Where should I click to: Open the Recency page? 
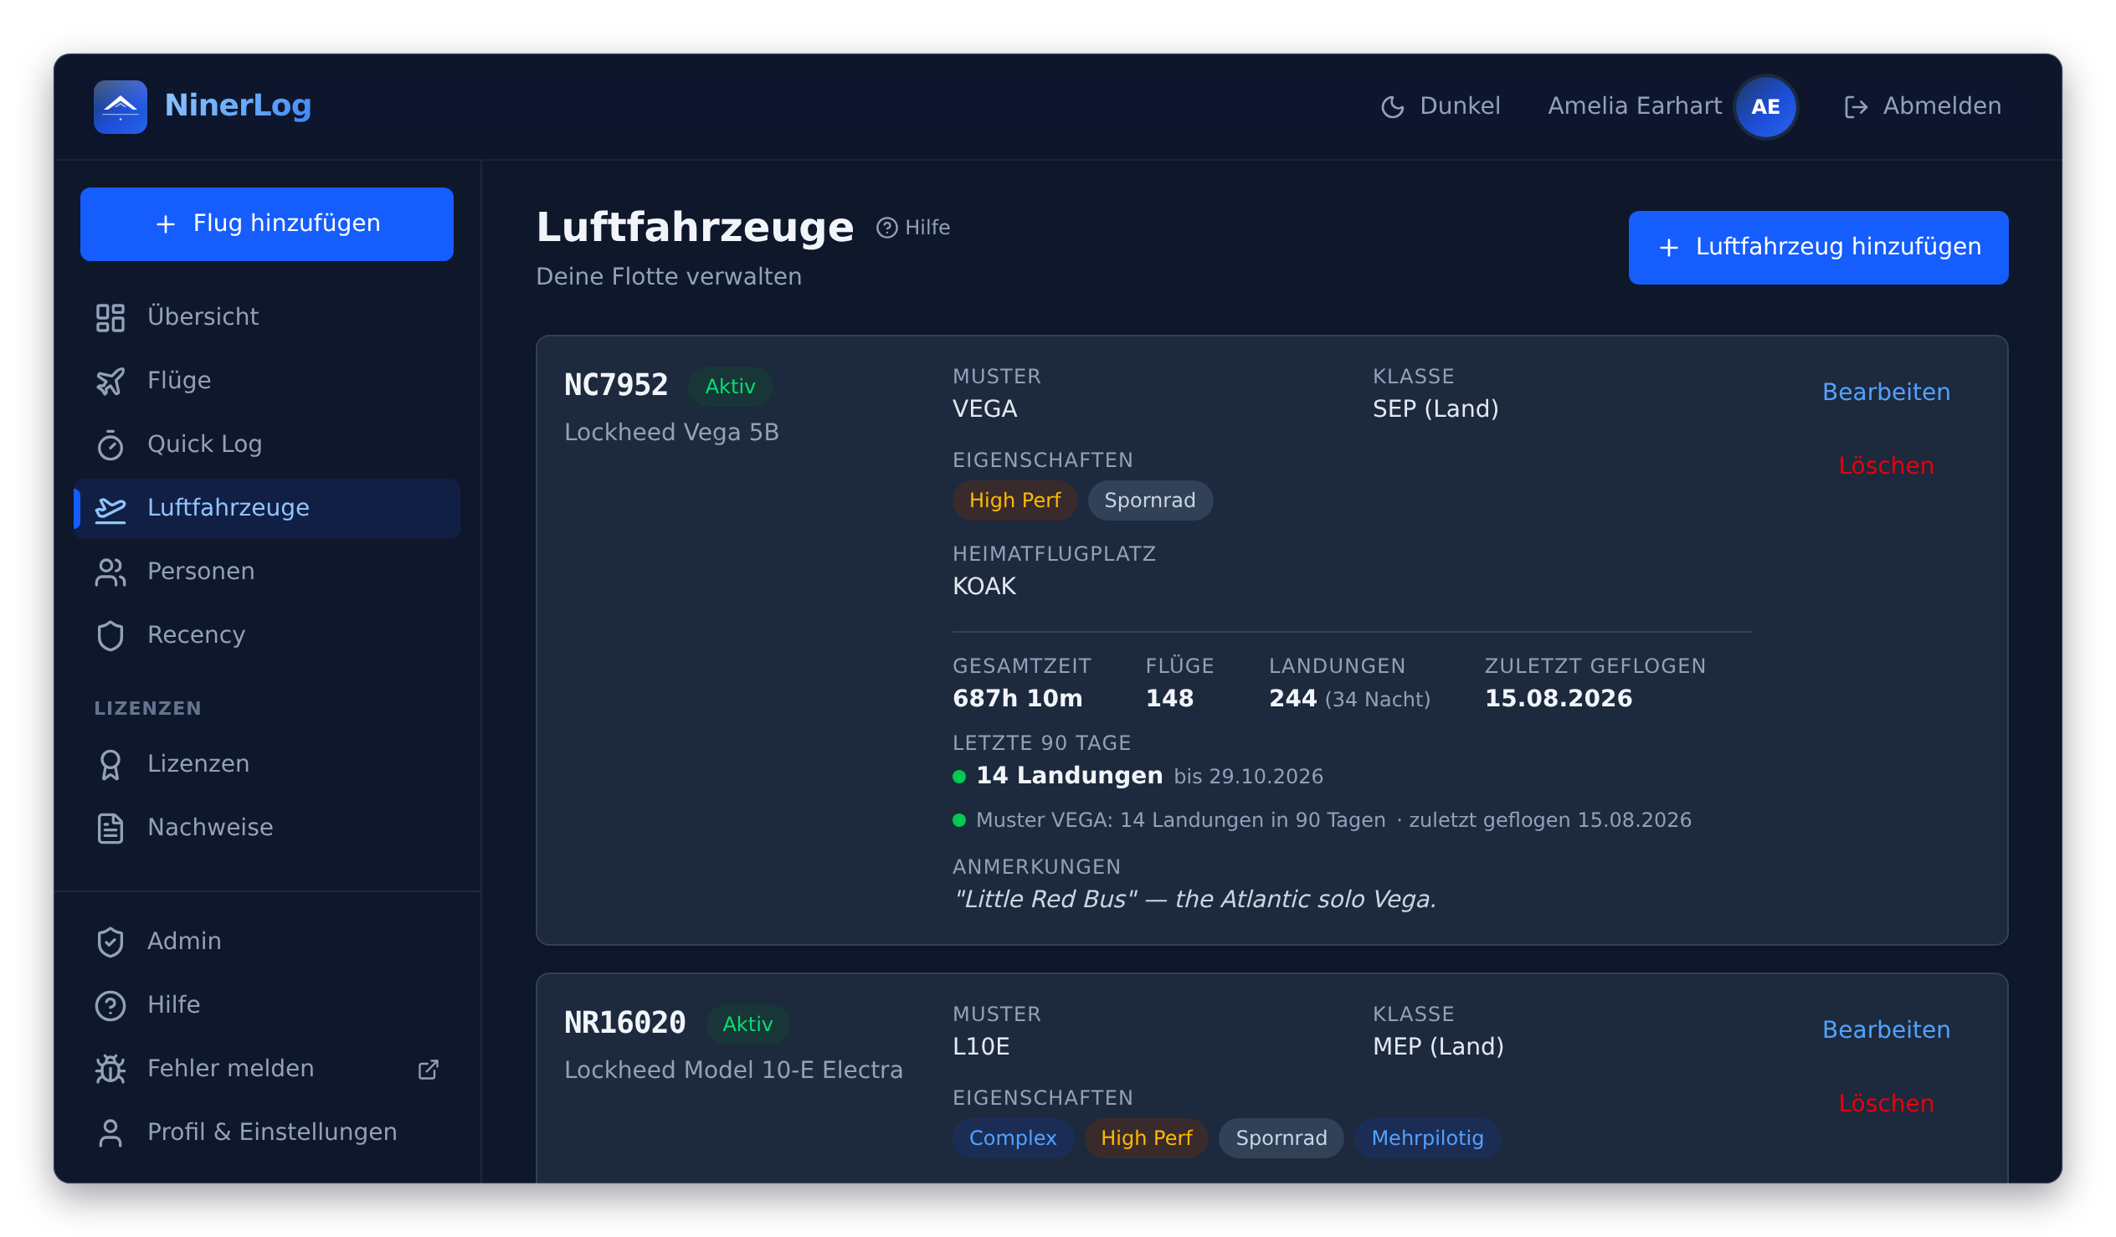coord(267,637)
